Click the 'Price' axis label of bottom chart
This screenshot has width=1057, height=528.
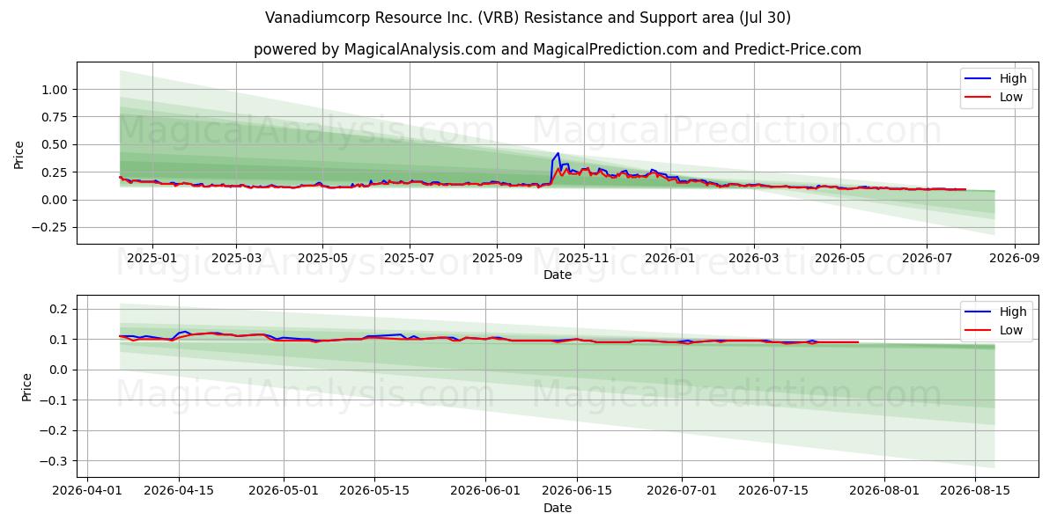point(26,386)
